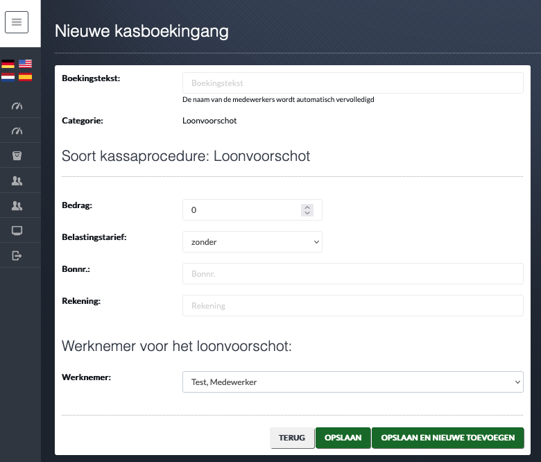Click OPSLAAN EN NIEUWE TOEVOEGEN button

pyautogui.click(x=448, y=438)
